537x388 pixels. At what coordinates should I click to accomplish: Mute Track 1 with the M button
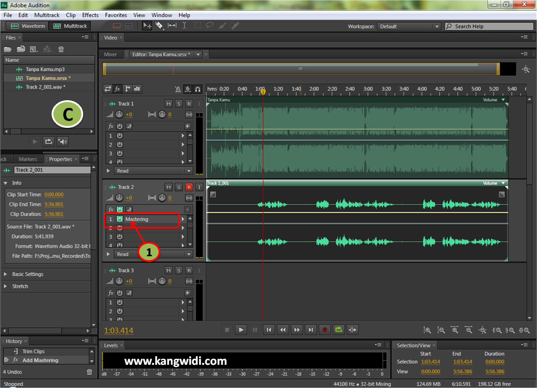tap(168, 104)
